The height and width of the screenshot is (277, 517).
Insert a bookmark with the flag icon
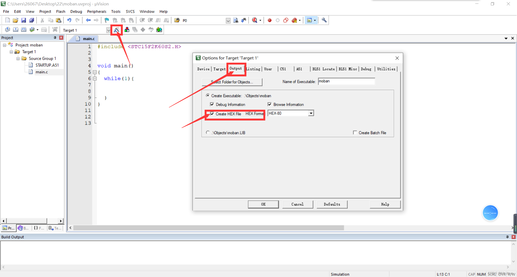click(x=107, y=20)
